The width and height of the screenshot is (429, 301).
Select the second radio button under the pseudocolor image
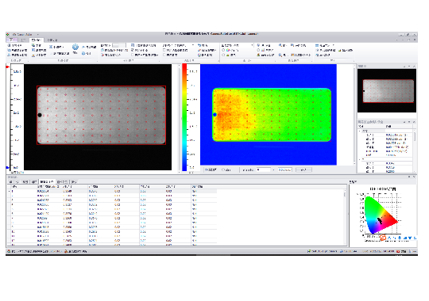223,170
